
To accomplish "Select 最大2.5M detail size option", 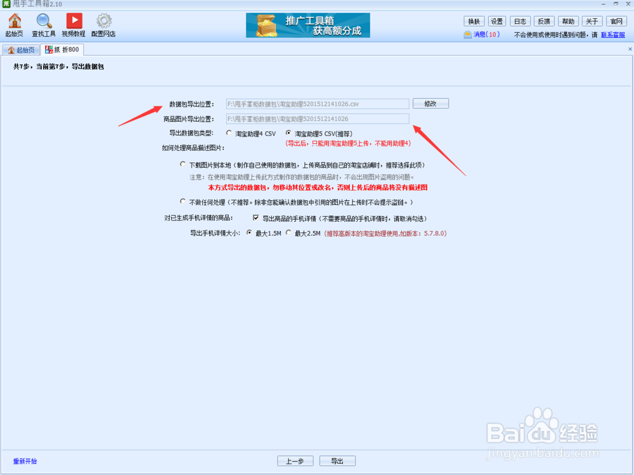I will tap(288, 232).
